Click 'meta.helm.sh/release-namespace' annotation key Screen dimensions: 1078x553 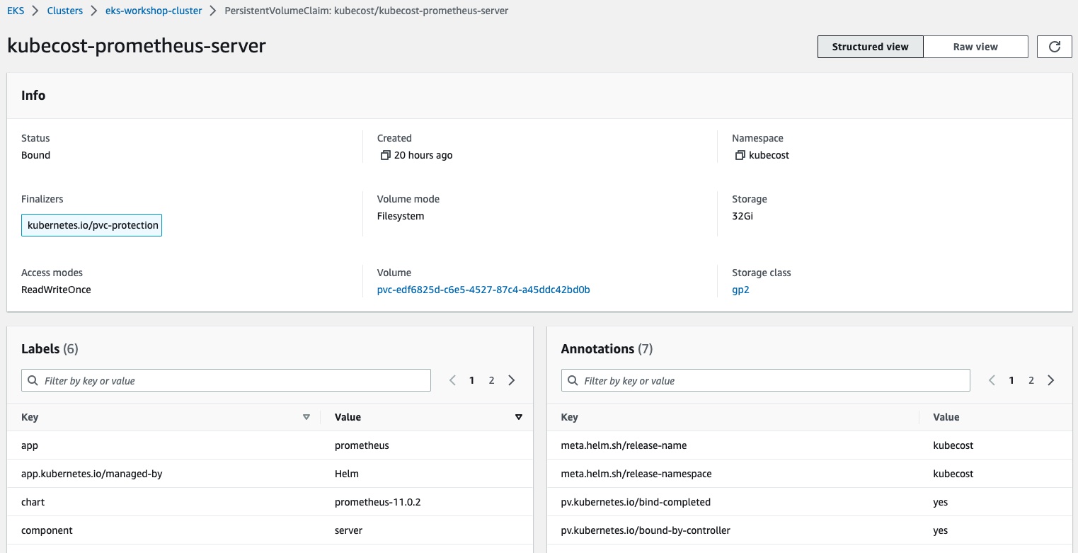pos(636,474)
